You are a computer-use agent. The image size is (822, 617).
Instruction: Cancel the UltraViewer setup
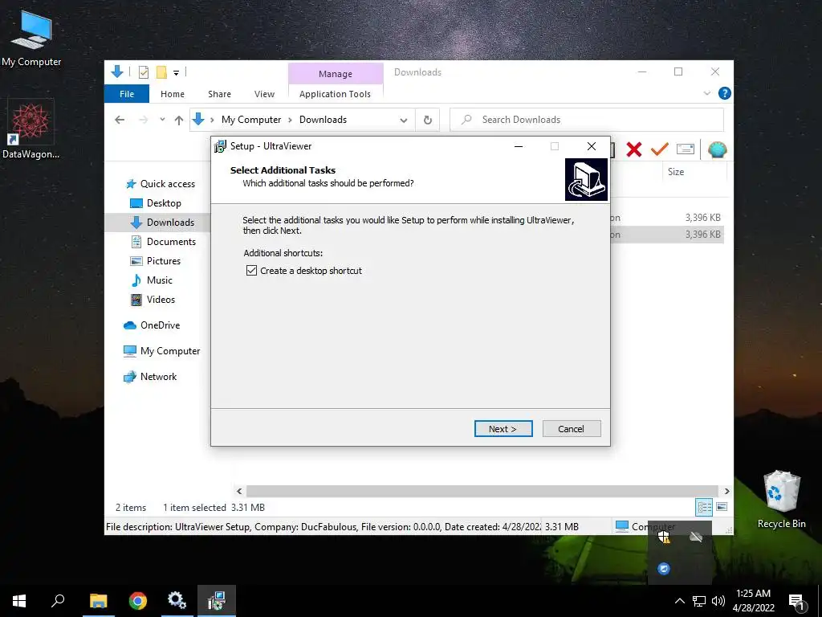[x=572, y=429]
